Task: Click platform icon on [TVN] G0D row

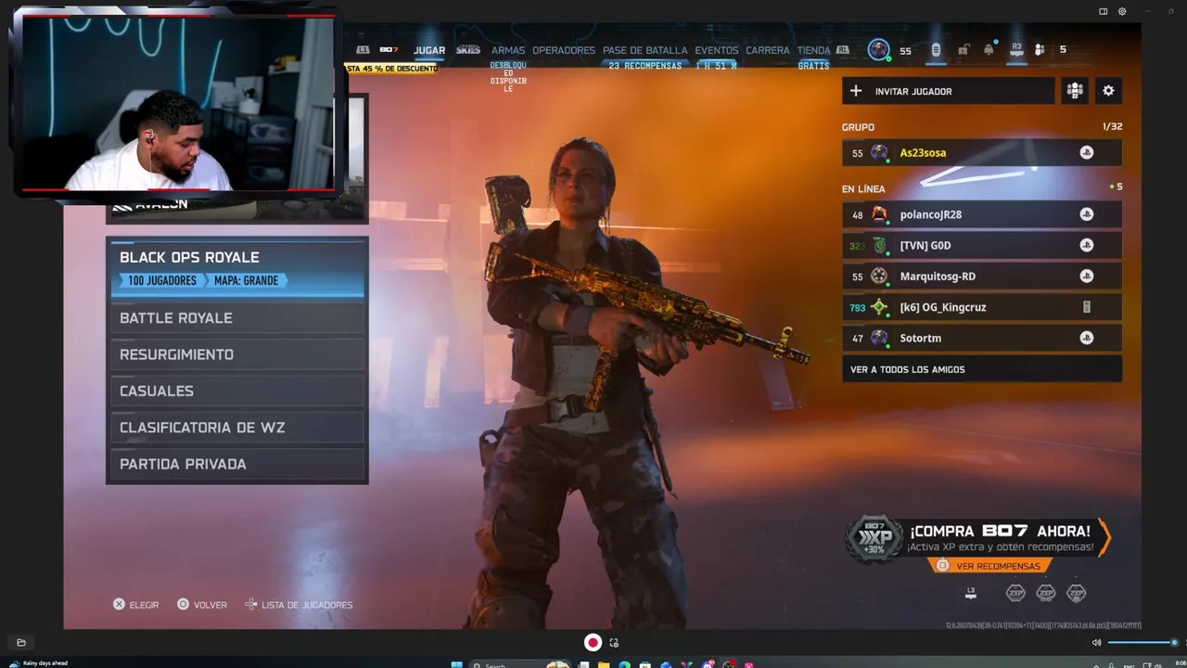Action: pyautogui.click(x=1087, y=245)
